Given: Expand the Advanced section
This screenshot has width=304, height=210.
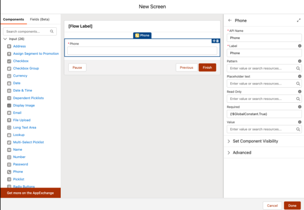Looking at the screenshot, I should coord(229,153).
